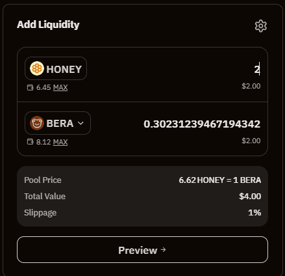Open the BERA token selector
This screenshot has width=285, height=276.
[x=58, y=123]
